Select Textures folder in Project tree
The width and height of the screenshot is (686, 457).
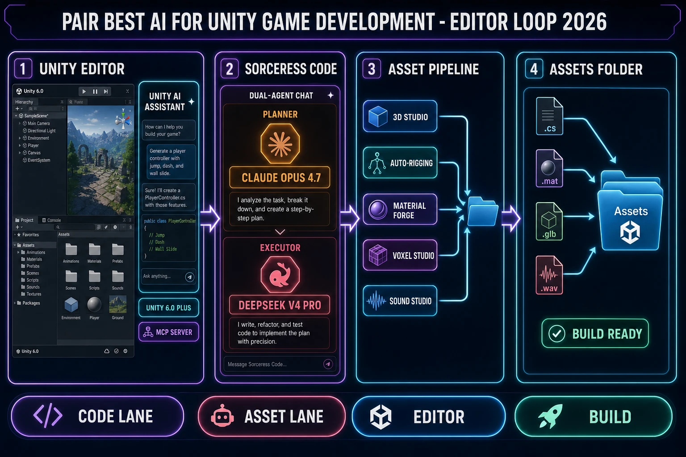click(31, 294)
